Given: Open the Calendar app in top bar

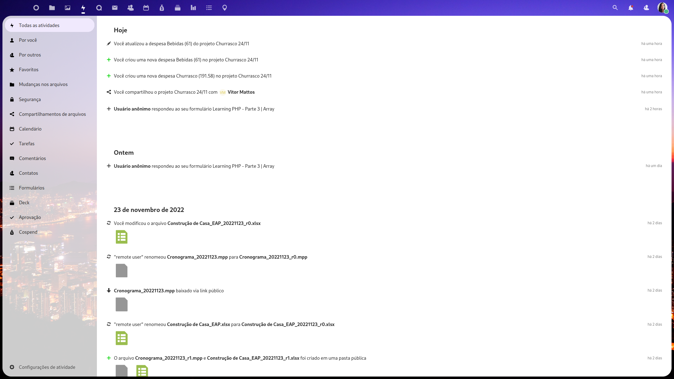Looking at the screenshot, I should pyautogui.click(x=146, y=8).
